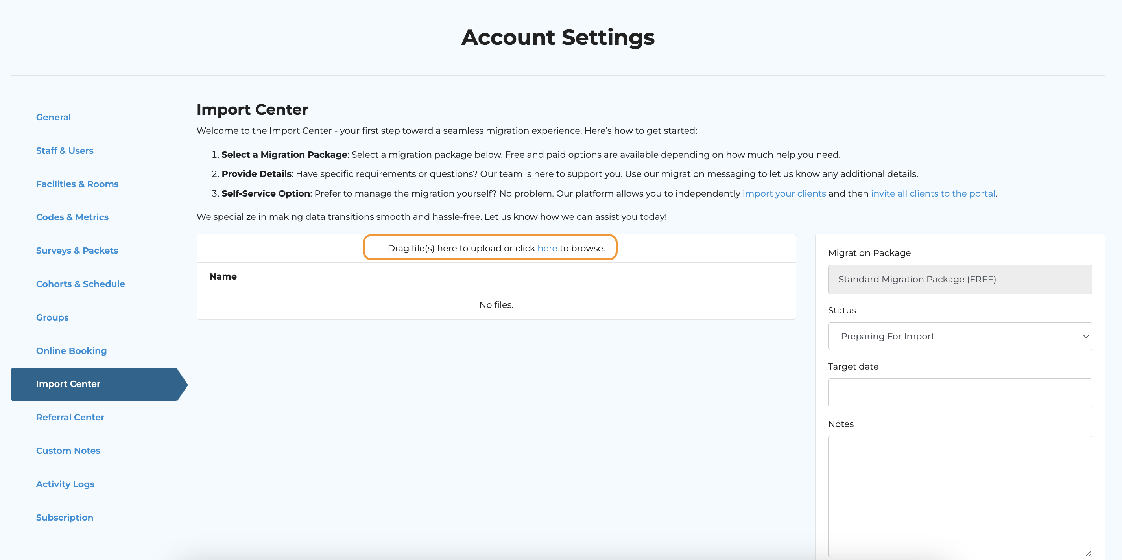Viewport: 1122px width, 560px height.
Task: Select Codes & Metrics in sidebar
Action: pyautogui.click(x=72, y=217)
